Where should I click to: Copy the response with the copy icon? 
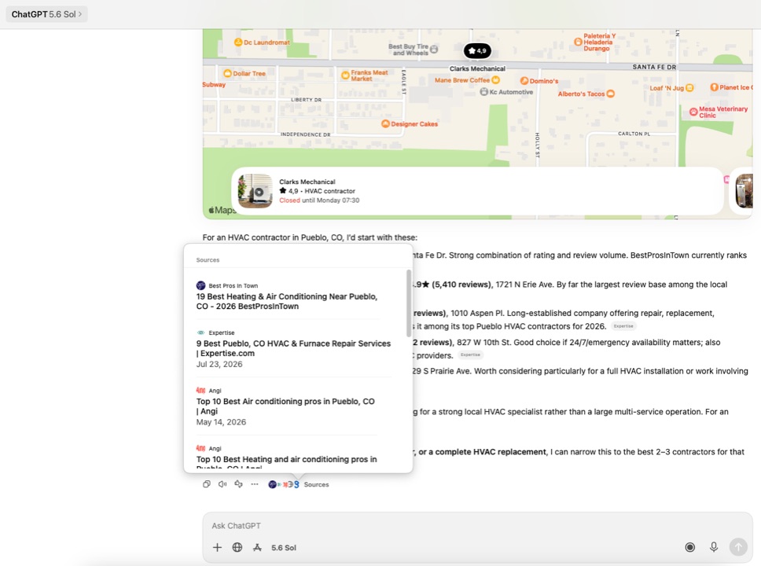click(x=207, y=484)
